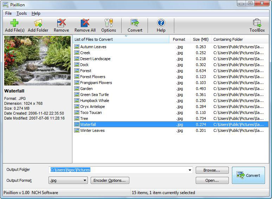Screen dimensions: 272x199
Task: Select the Oryx Antelope file name
Action: [x=92, y=107]
